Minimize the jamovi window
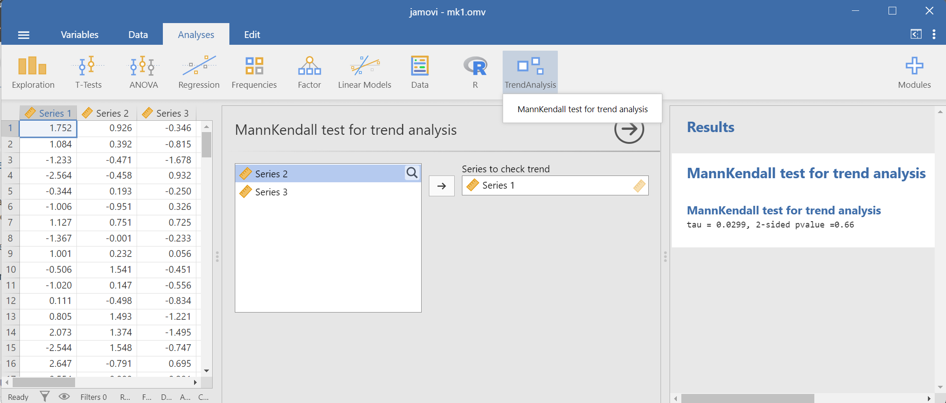 pyautogui.click(x=855, y=11)
